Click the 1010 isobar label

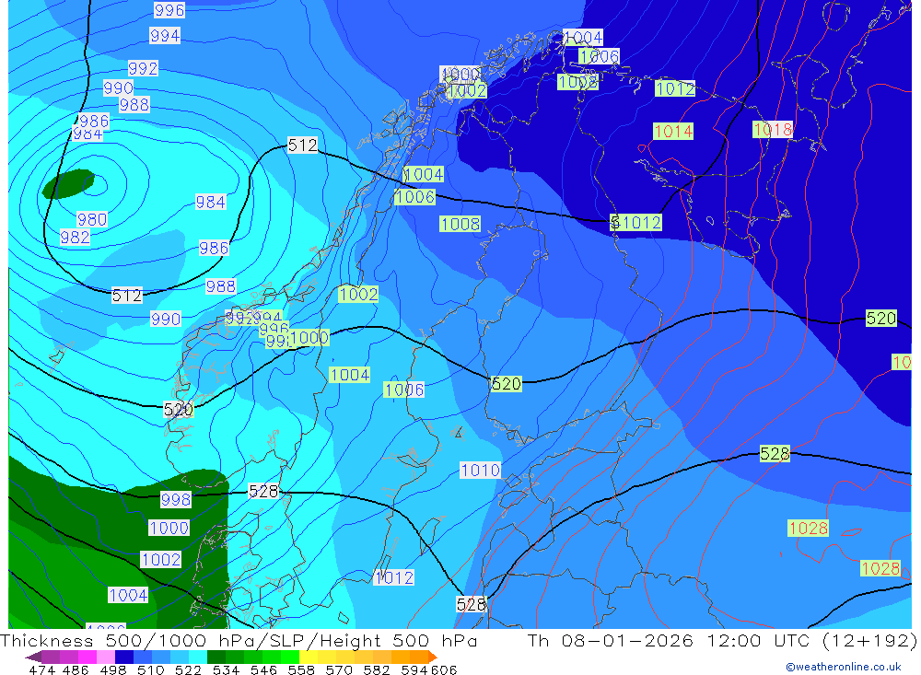(481, 470)
